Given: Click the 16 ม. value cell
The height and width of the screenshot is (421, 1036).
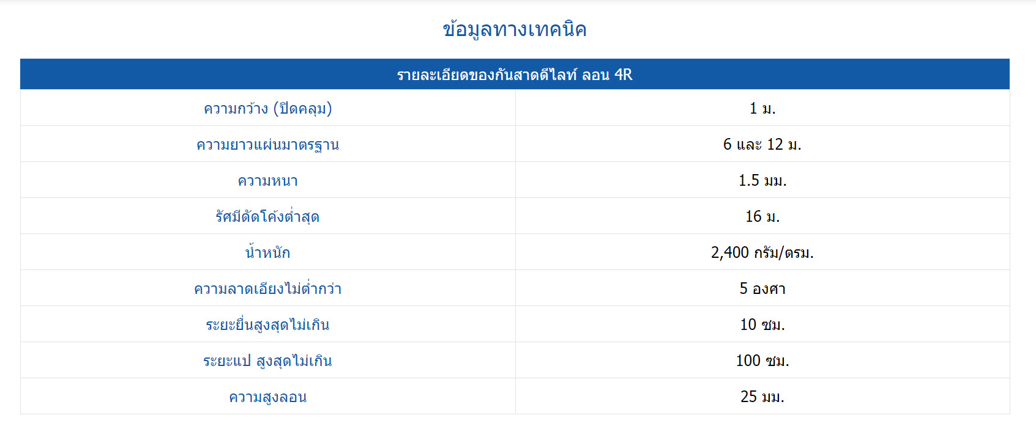Looking at the screenshot, I should tap(762, 217).
